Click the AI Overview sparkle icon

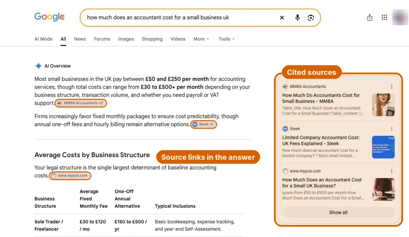(x=38, y=66)
